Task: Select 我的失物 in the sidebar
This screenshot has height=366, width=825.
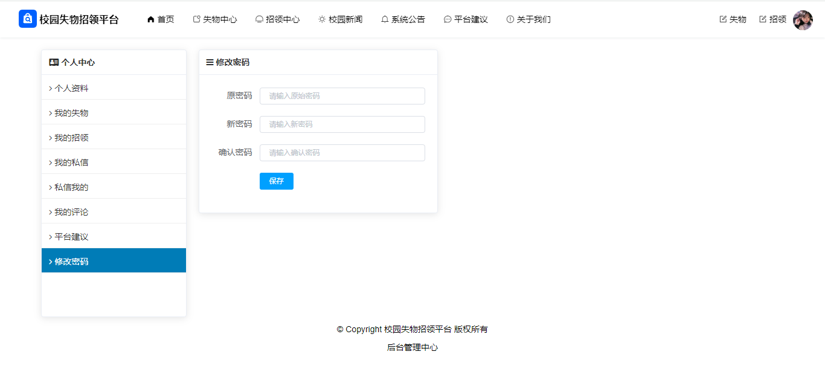Action: (x=114, y=113)
